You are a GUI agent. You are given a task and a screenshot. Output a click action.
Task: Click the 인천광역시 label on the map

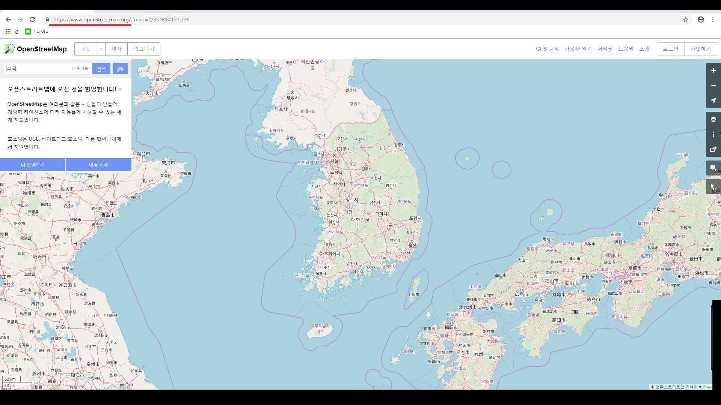click(308, 162)
